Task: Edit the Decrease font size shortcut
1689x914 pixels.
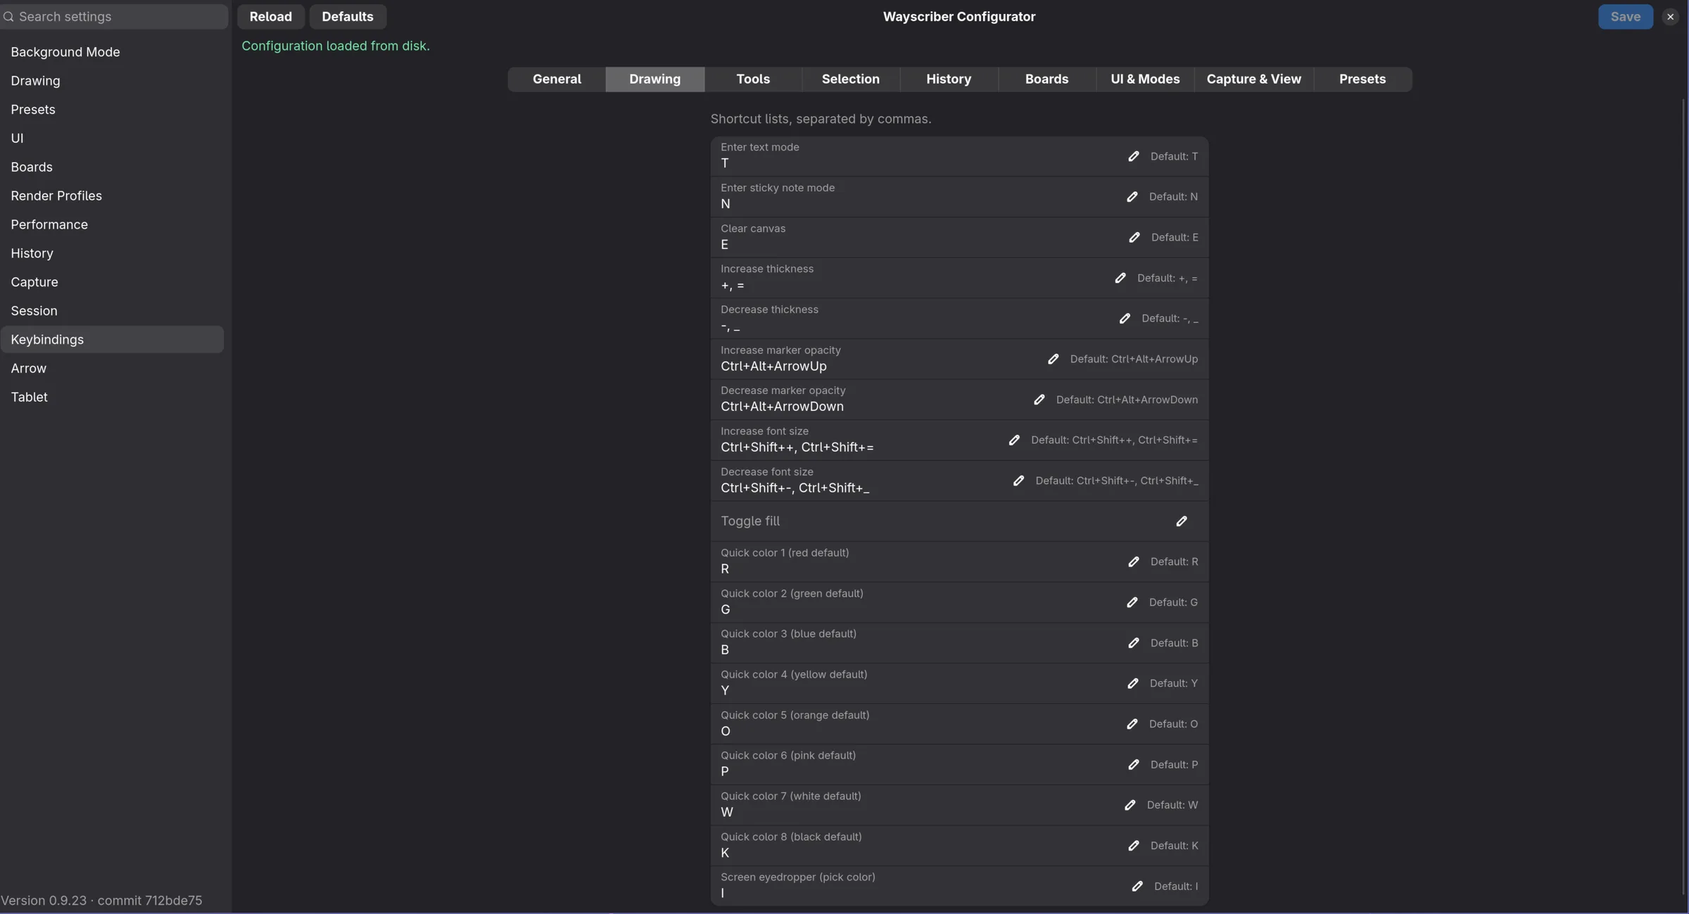Action: pos(1018,481)
